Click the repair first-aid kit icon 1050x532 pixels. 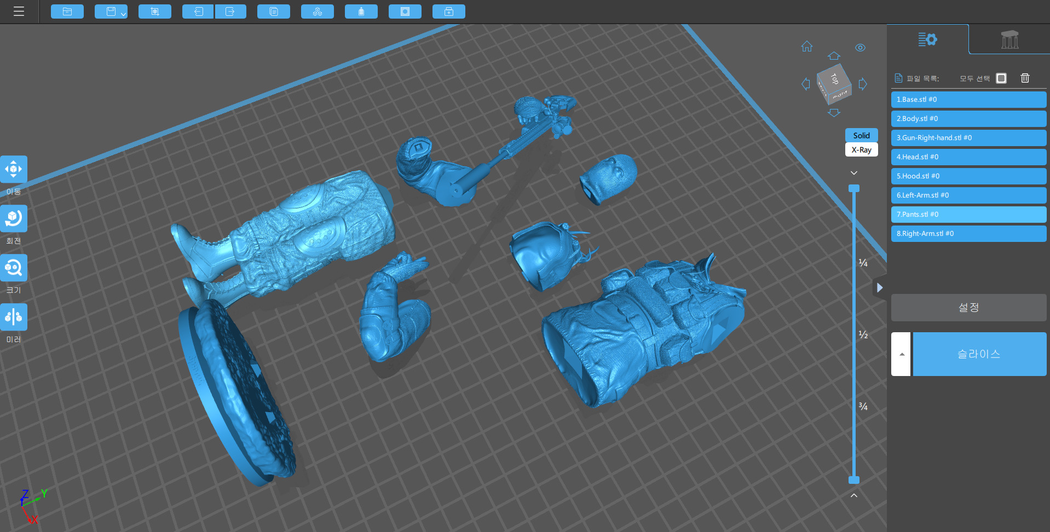(x=449, y=11)
